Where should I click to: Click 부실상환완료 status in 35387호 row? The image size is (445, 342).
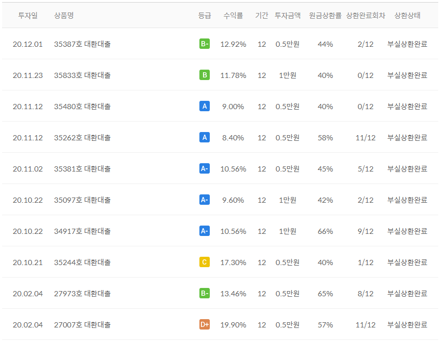coord(407,44)
